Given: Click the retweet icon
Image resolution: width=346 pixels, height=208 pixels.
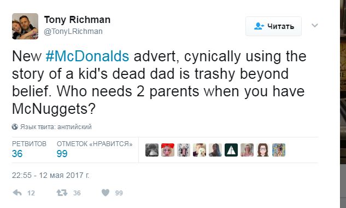Looking at the screenshot, I should [62, 193].
